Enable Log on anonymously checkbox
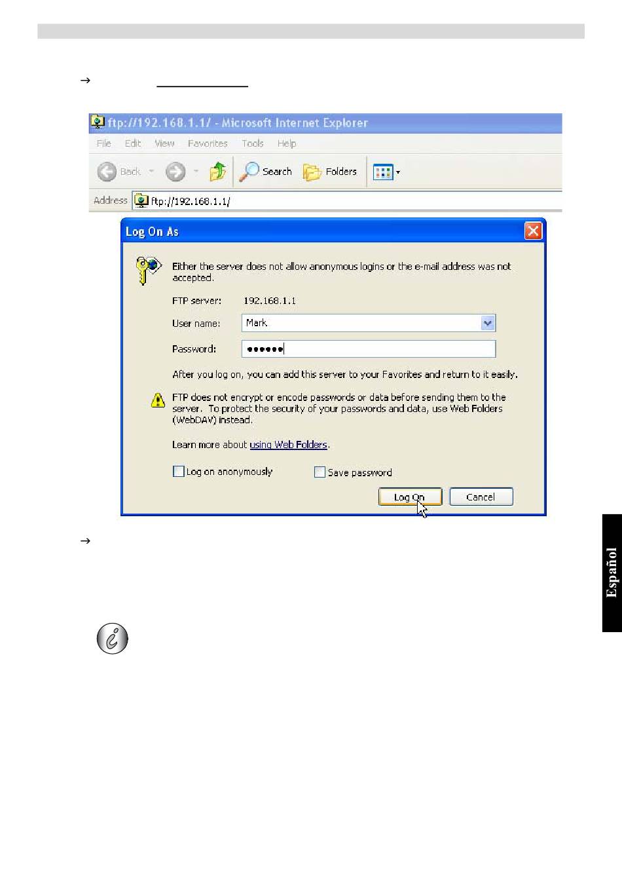622x885 pixels. click(x=178, y=471)
